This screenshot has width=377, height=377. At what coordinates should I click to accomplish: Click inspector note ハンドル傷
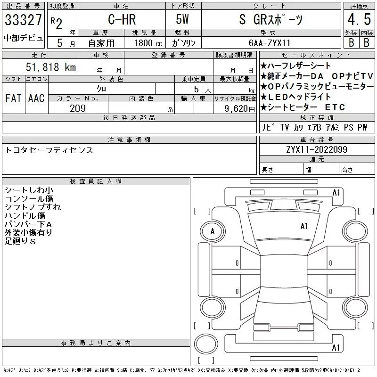pyautogui.click(x=25, y=215)
